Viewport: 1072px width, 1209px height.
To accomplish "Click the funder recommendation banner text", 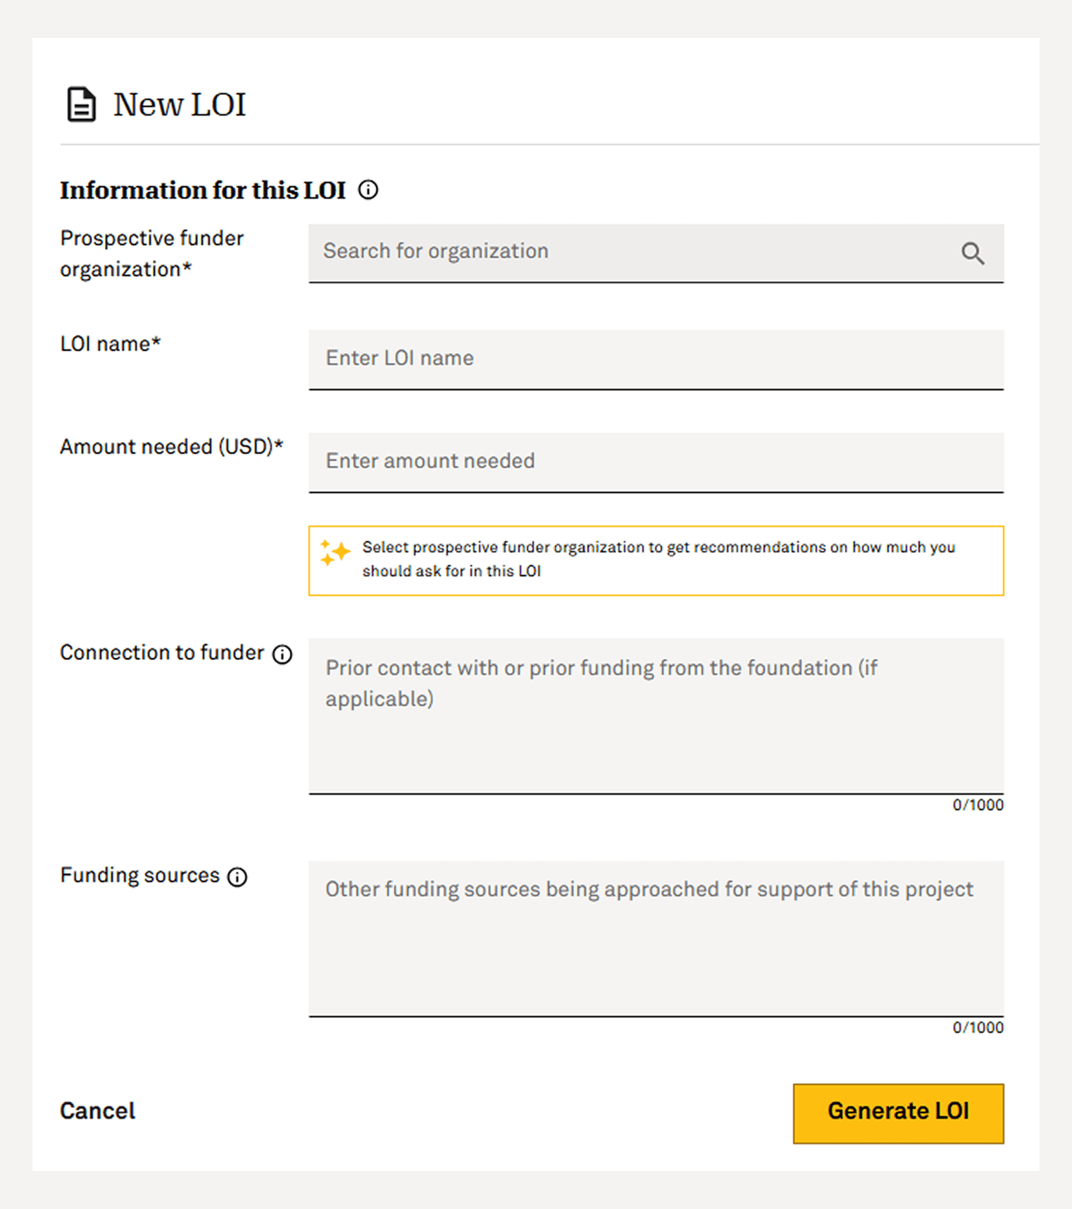I will coord(658,559).
